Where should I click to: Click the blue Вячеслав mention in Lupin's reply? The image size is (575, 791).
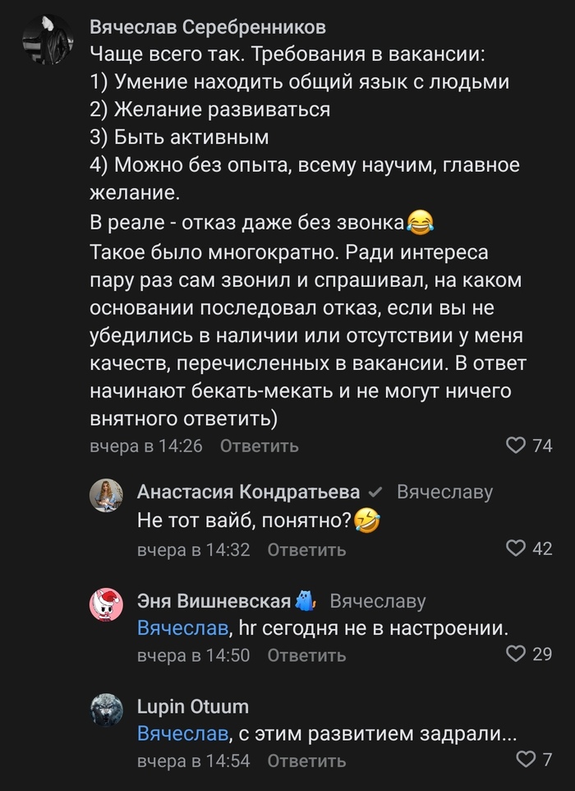[182, 734]
